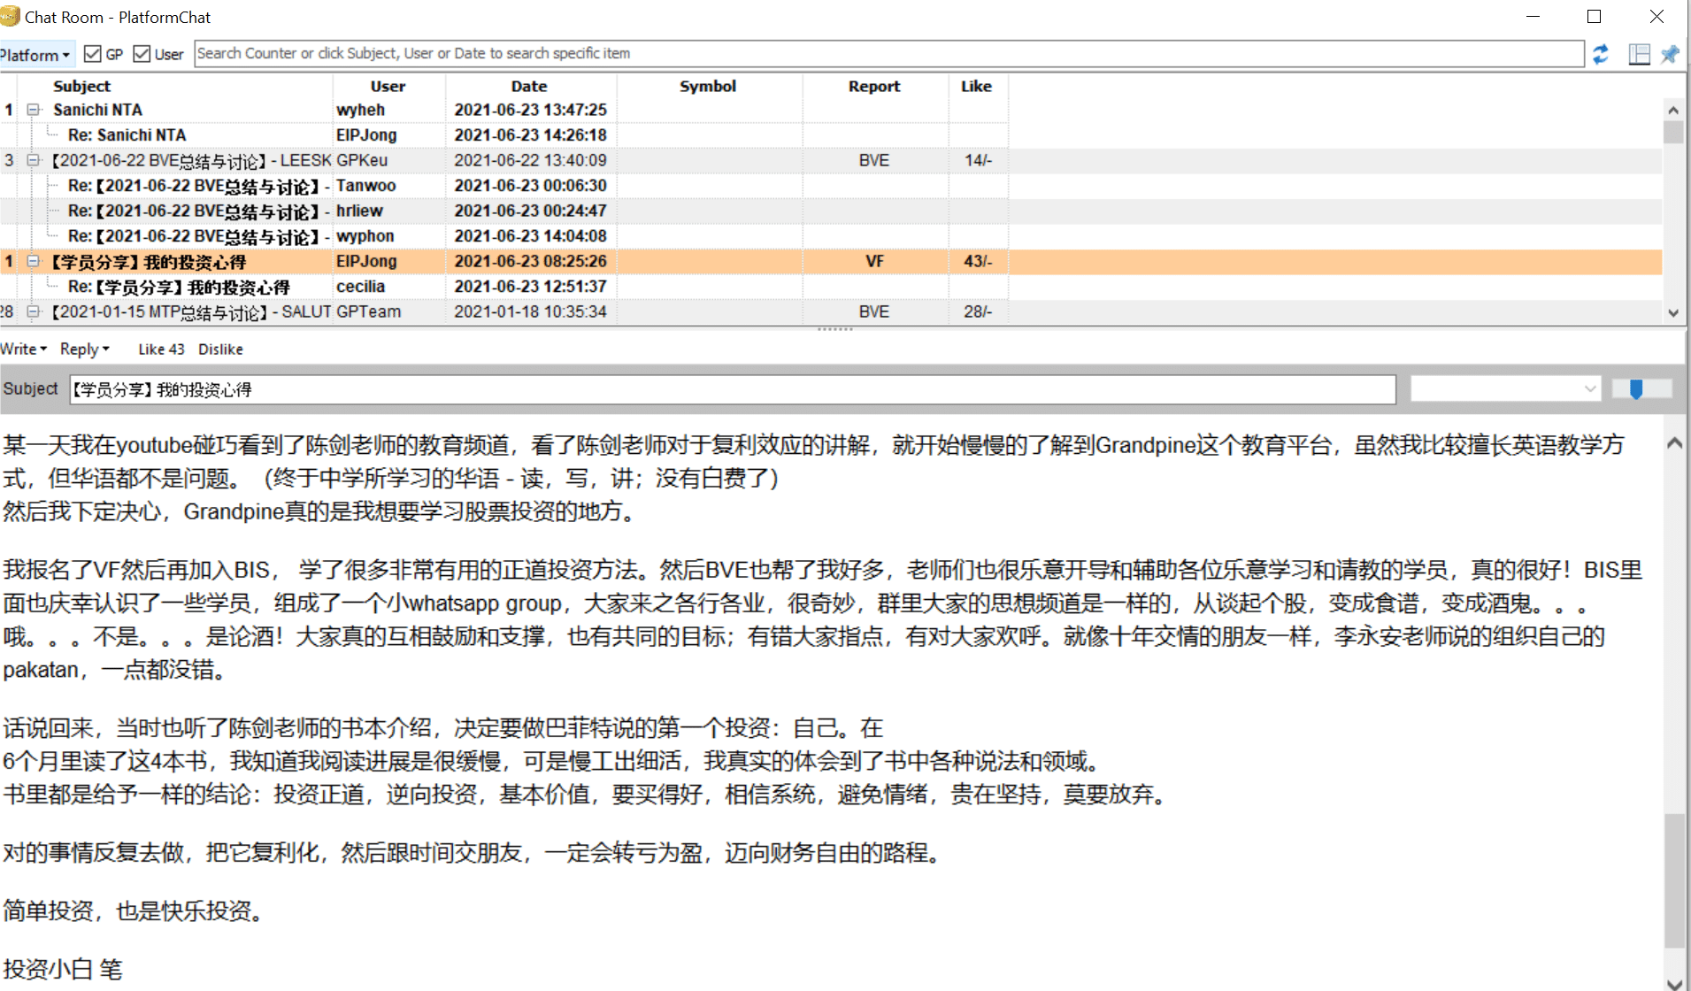
Task: Open the Platform dropdown menu
Action: pyautogui.click(x=35, y=55)
